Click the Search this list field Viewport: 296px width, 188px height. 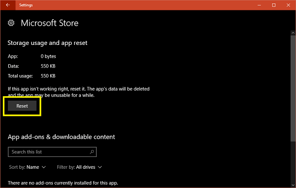coord(52,152)
